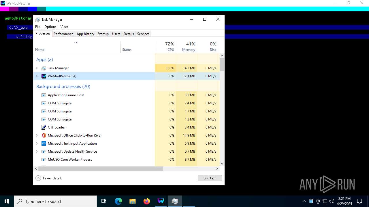
Task: Open the volume control in tray
Action: tap(332, 201)
